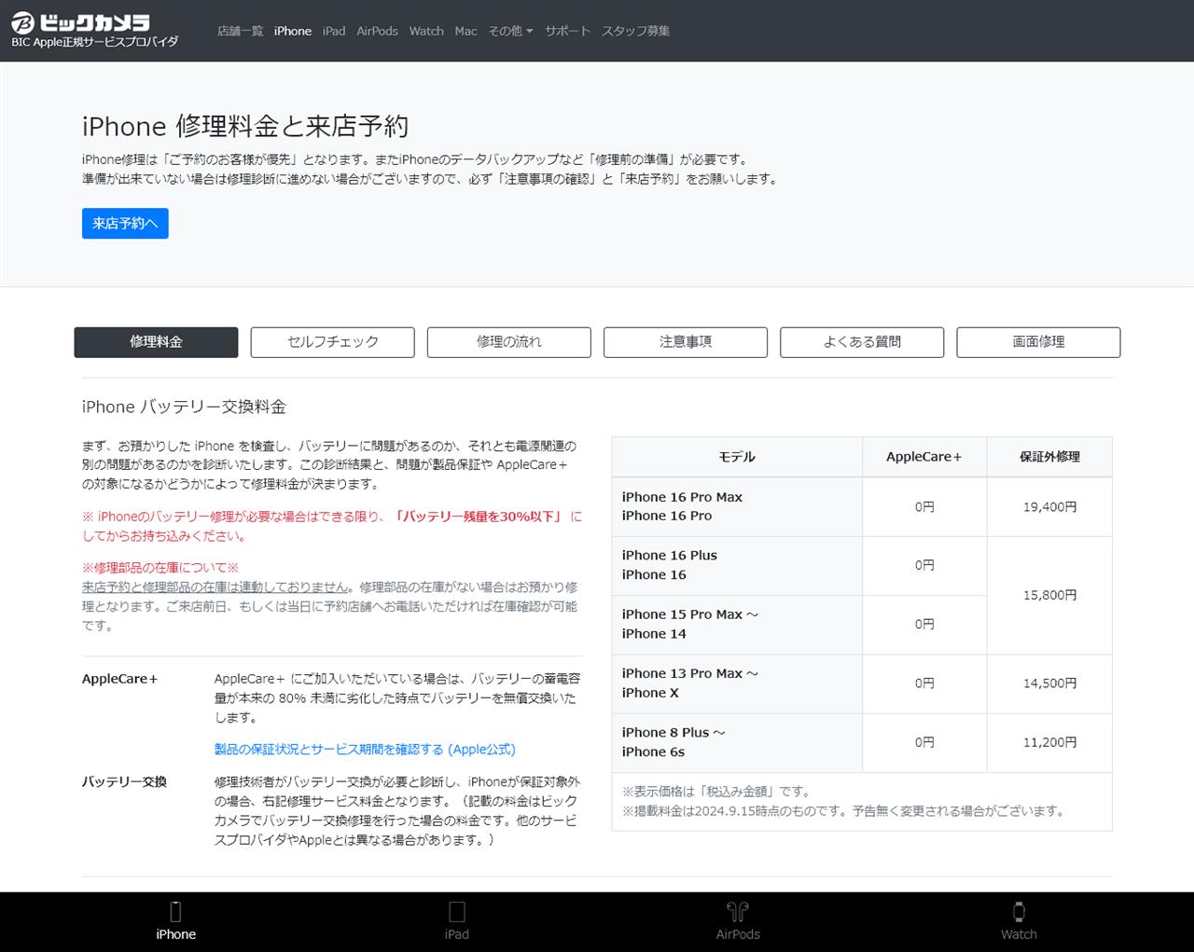This screenshot has height=952, width=1194.
Task: Click the AppleCare+ label in left section
Action: (x=120, y=679)
